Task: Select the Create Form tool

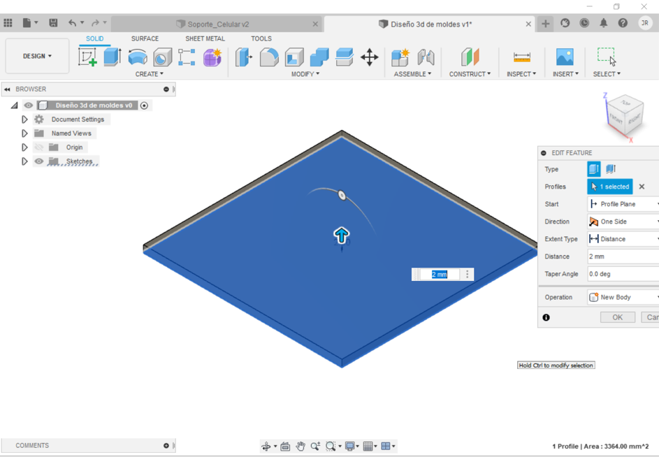Action: [212, 57]
